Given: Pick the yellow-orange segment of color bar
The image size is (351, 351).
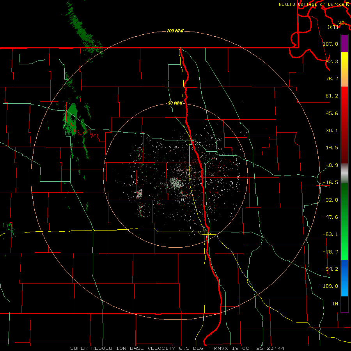Looking at the screenshot, I should click(x=344, y=69).
